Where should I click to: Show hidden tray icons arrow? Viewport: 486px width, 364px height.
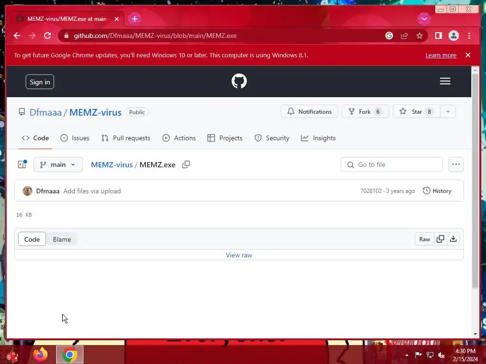[407, 355]
